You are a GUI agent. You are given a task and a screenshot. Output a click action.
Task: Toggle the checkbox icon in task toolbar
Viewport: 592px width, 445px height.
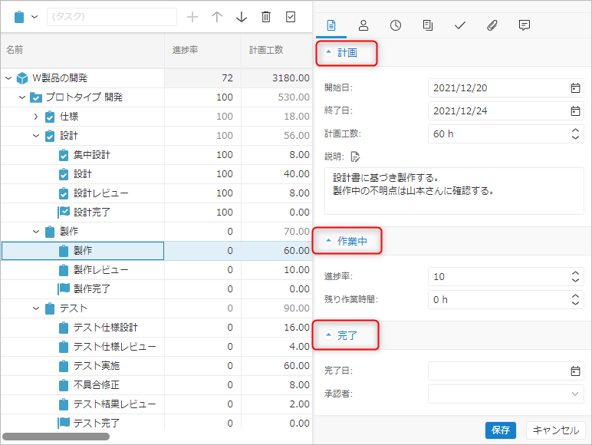pos(291,17)
